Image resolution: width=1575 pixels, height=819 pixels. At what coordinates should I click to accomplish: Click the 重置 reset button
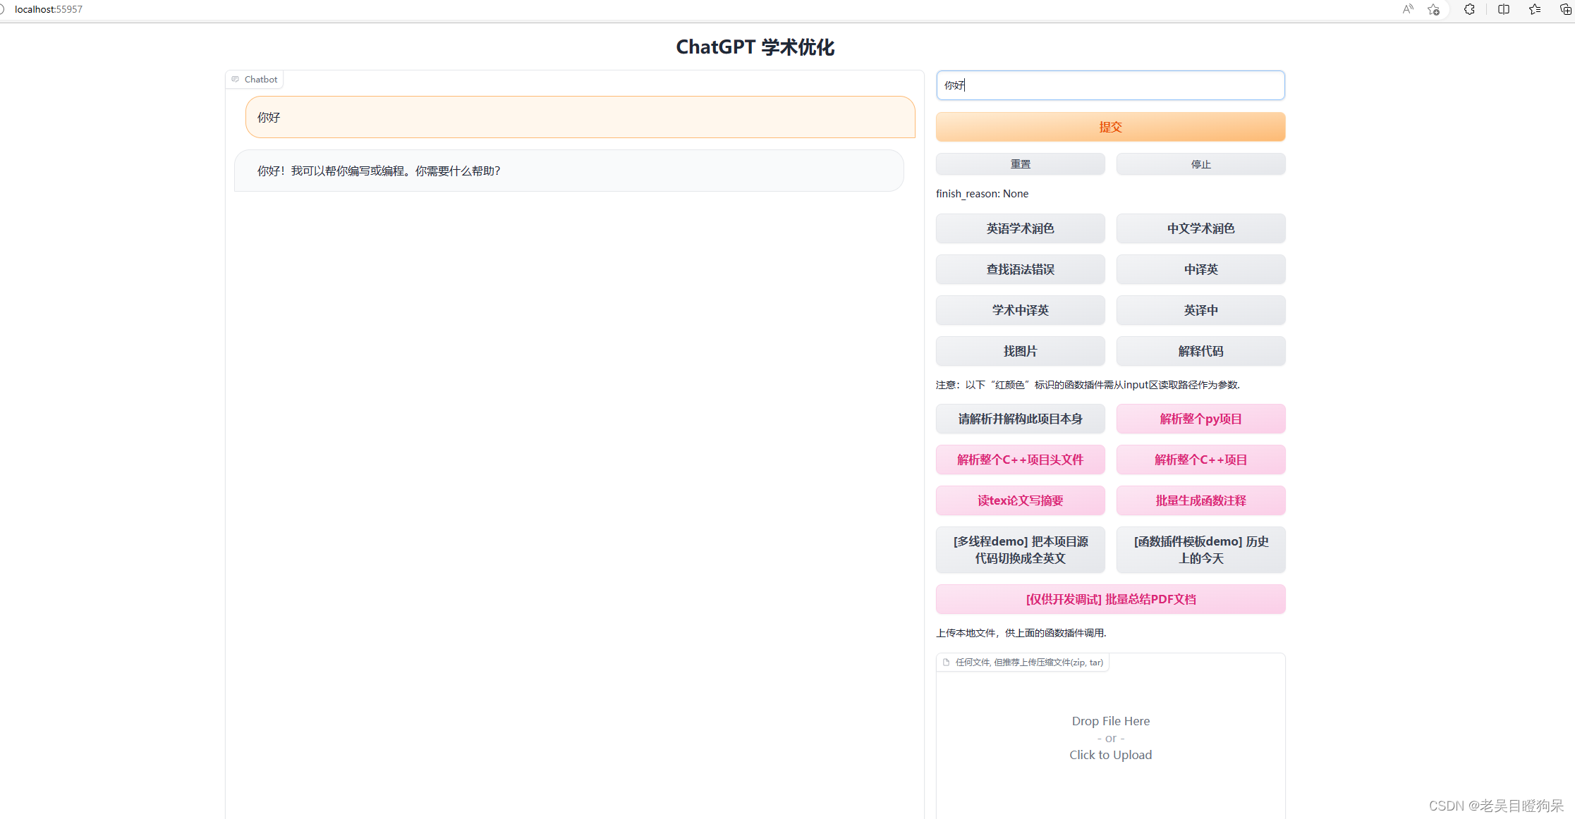coord(1020,164)
